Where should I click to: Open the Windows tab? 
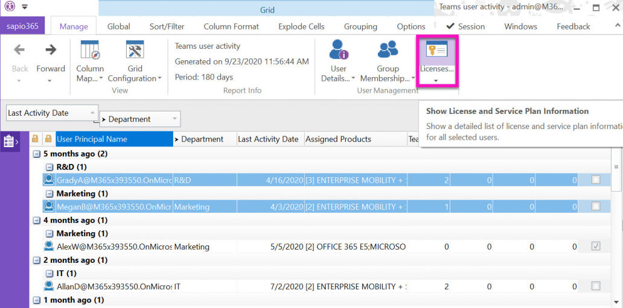tap(521, 27)
